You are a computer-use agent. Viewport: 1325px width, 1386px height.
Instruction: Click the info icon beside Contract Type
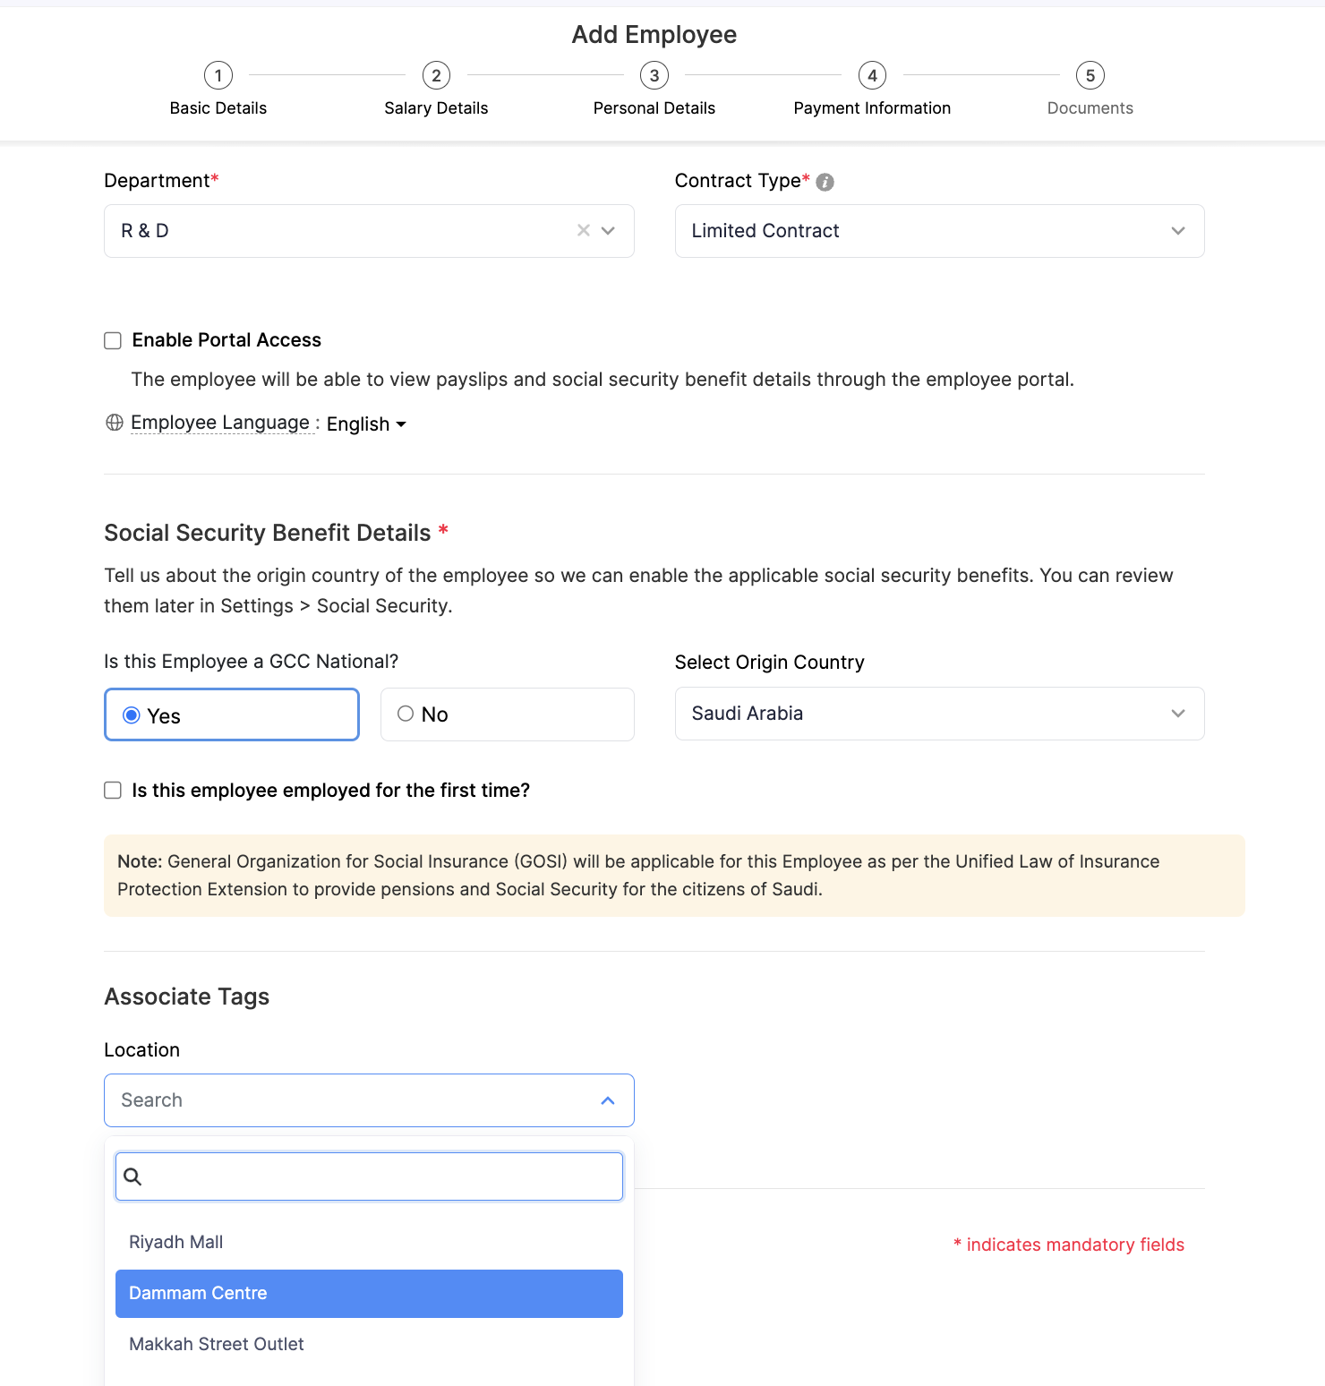click(825, 182)
